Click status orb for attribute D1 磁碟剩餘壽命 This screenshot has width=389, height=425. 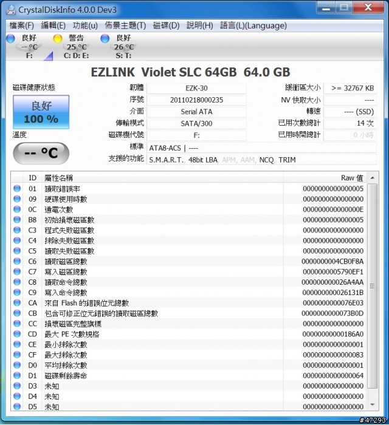pyautogui.click(x=17, y=375)
